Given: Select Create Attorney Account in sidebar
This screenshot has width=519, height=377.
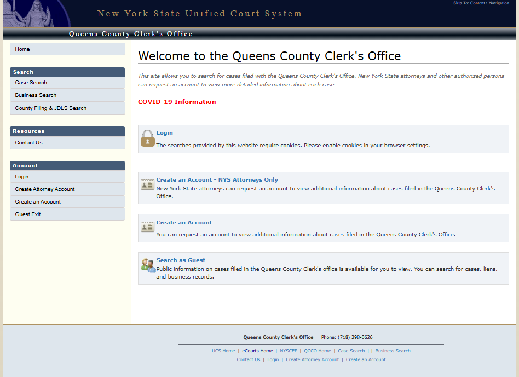Looking at the screenshot, I should [45, 189].
